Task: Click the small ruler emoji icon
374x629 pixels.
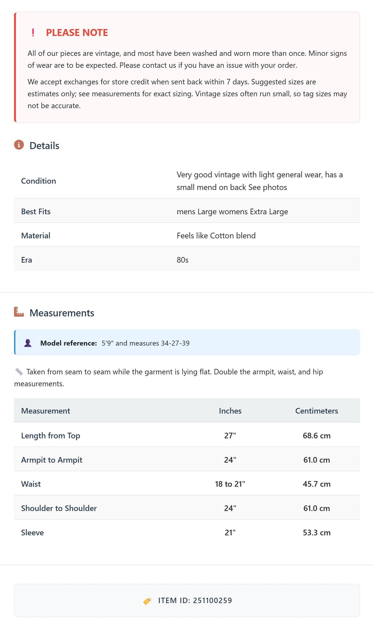Action: (x=19, y=372)
